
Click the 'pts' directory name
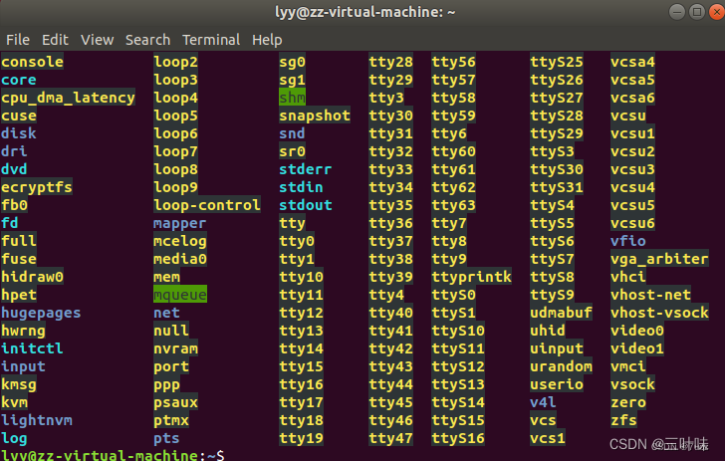coord(166,438)
